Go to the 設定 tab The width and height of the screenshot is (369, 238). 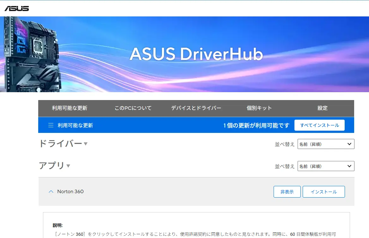323,108
